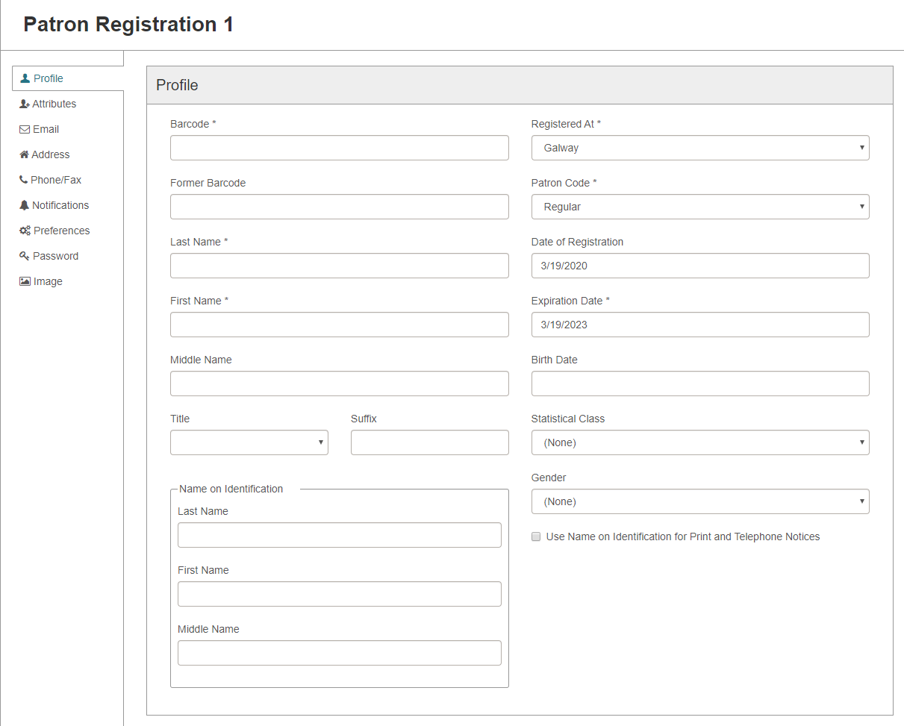
Task: Click the Password key icon
Action: click(25, 256)
